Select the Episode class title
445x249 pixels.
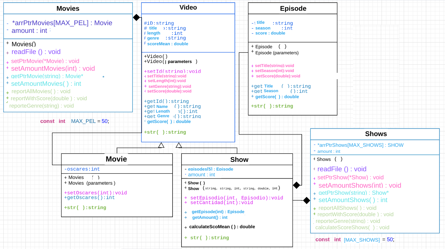(293, 8)
